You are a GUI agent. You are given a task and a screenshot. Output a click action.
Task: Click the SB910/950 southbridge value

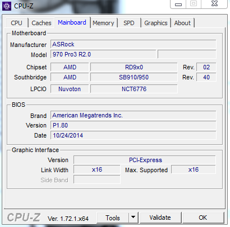point(134,77)
